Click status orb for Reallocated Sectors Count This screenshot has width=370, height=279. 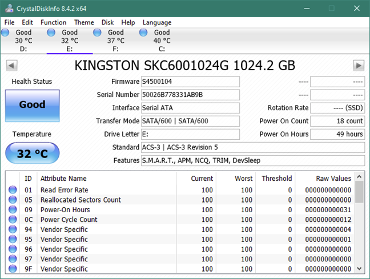point(13,200)
